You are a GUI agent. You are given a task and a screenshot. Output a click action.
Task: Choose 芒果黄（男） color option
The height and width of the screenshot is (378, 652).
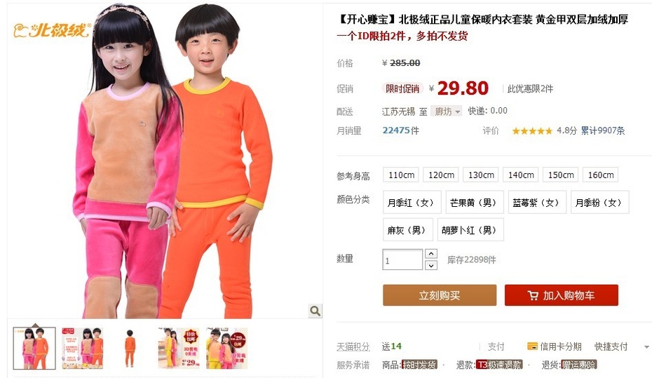(475, 203)
